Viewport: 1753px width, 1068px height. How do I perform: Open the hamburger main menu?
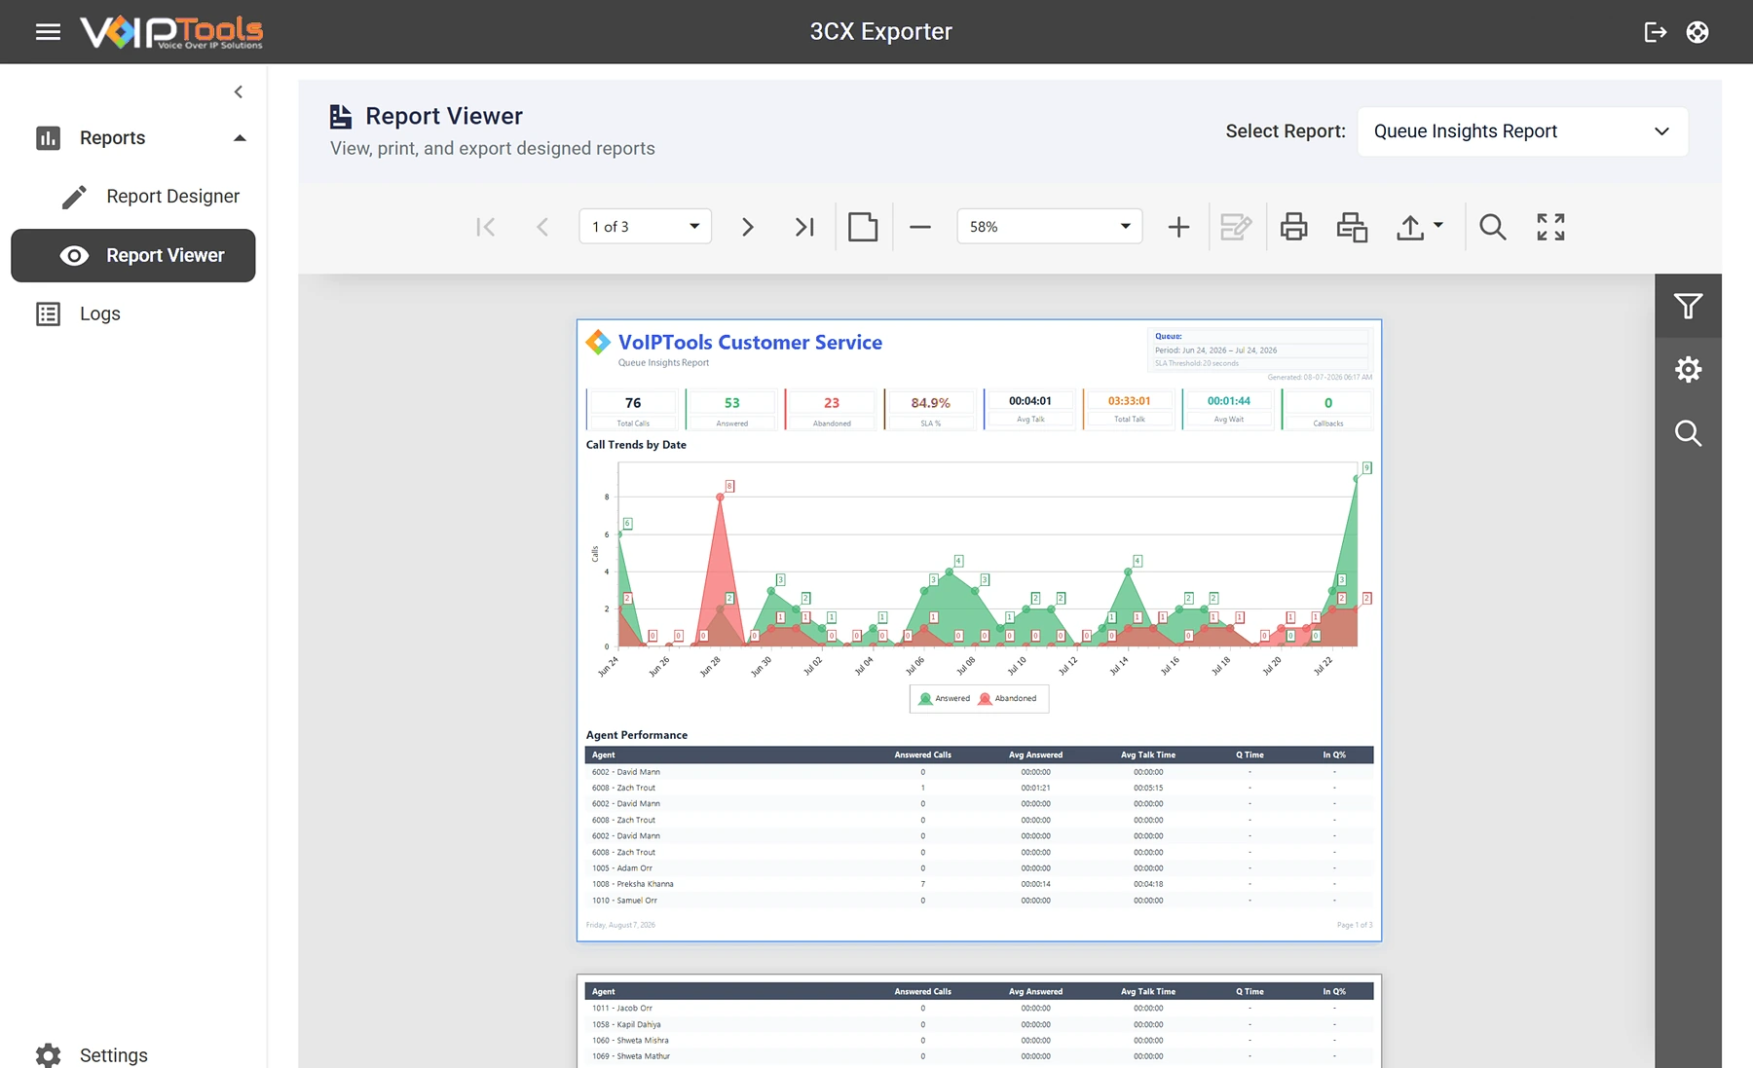tap(48, 32)
